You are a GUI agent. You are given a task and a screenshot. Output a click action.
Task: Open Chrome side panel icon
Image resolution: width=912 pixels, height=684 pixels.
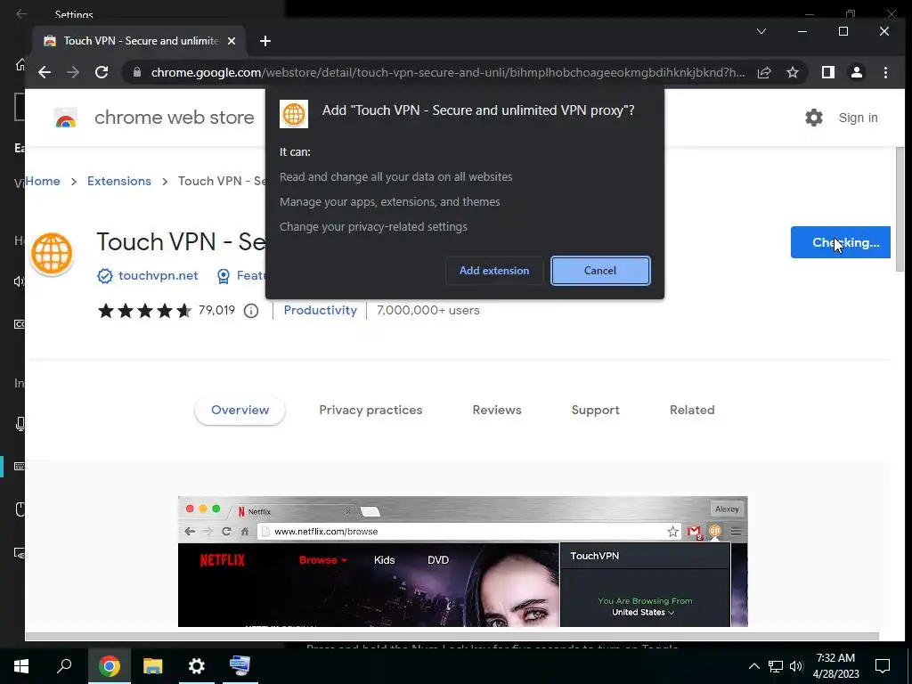coord(827,72)
